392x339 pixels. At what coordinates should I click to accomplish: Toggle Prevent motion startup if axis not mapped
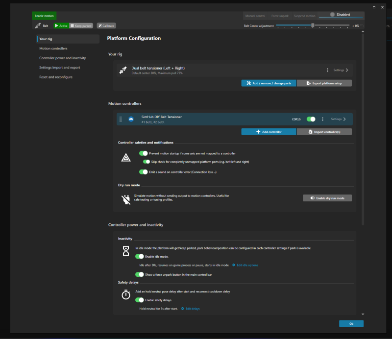point(143,153)
